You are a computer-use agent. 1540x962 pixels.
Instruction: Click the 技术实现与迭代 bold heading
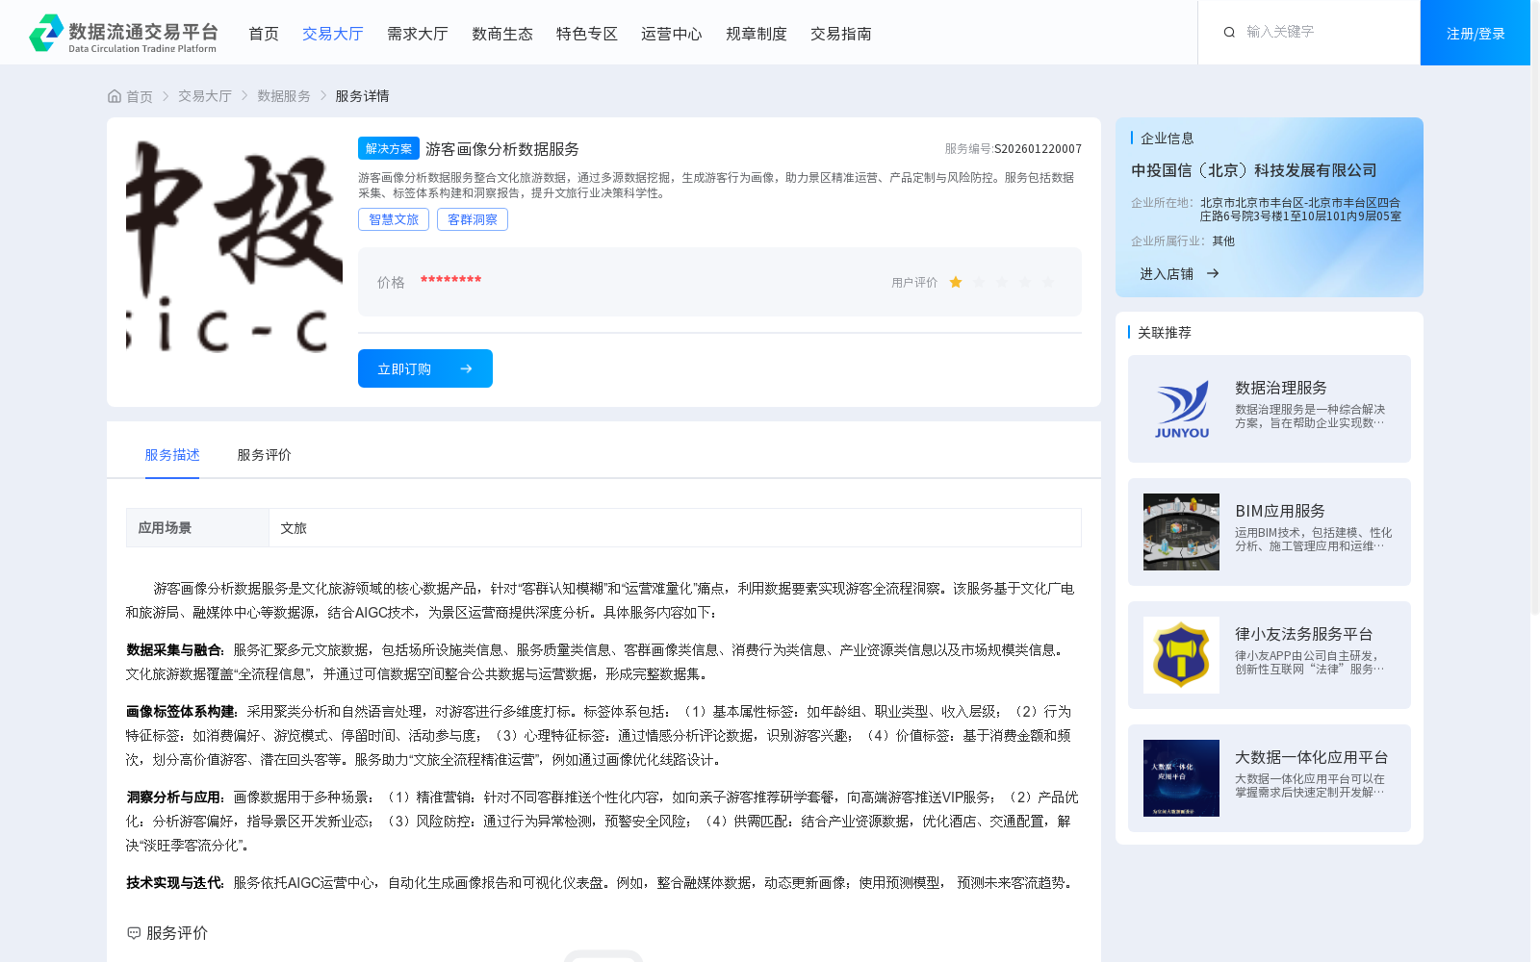pos(174,883)
